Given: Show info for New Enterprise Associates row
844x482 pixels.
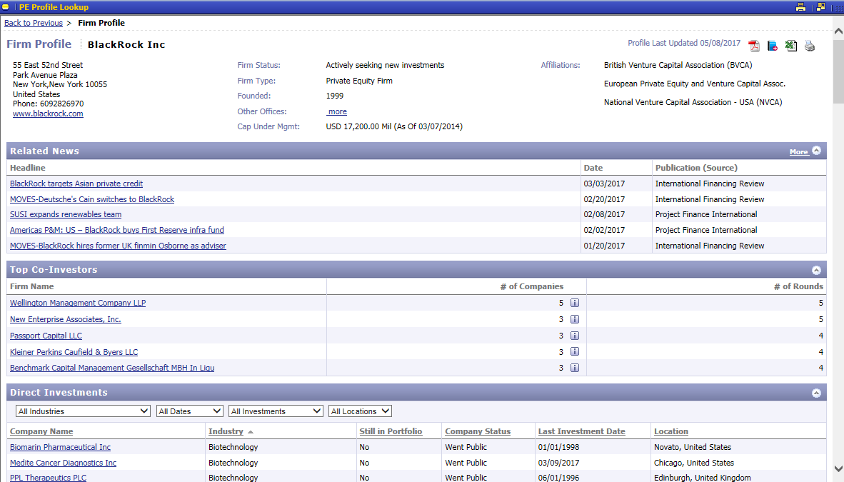Looking at the screenshot, I should pos(575,319).
